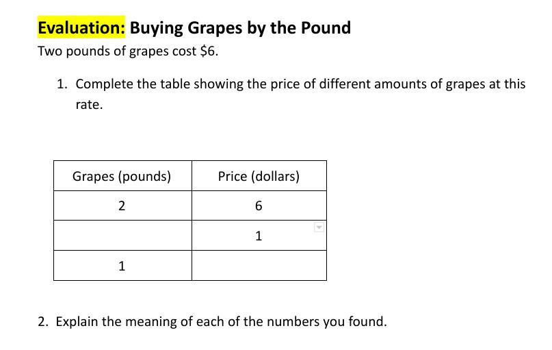552x350 pixels.
Task: Click the empty Grapes cell in second row
Action: [122, 236]
